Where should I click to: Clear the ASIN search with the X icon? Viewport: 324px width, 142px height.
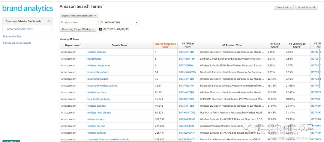(136, 22)
